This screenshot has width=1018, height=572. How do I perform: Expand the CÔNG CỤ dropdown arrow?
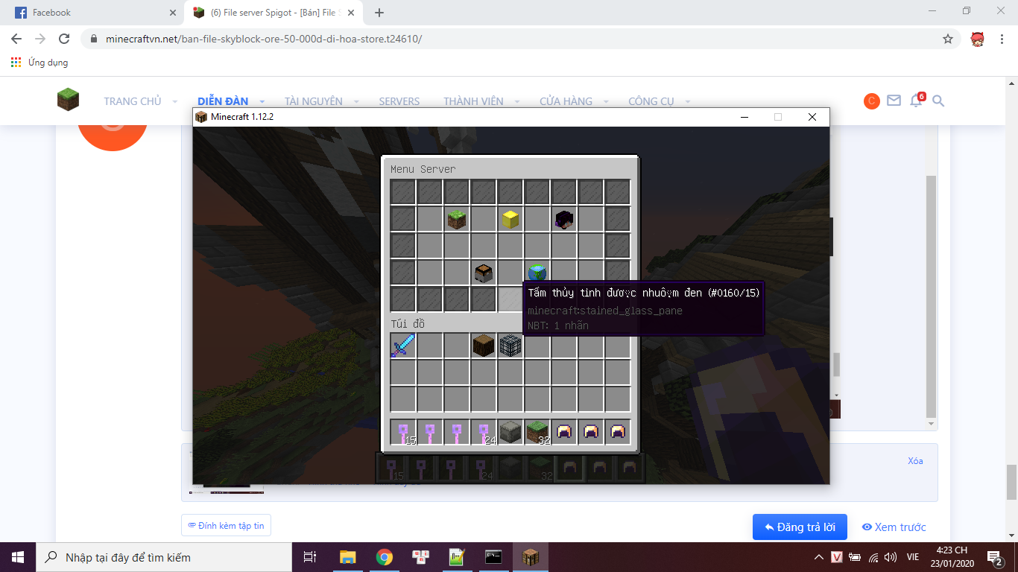tap(688, 101)
